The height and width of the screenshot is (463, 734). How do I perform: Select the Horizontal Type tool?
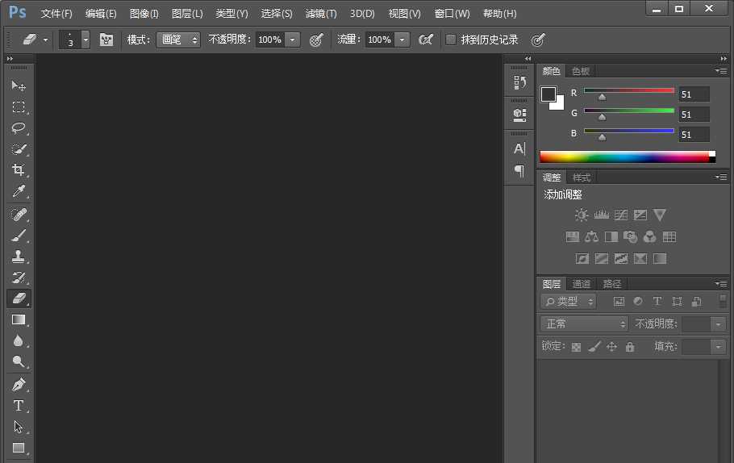[19, 406]
